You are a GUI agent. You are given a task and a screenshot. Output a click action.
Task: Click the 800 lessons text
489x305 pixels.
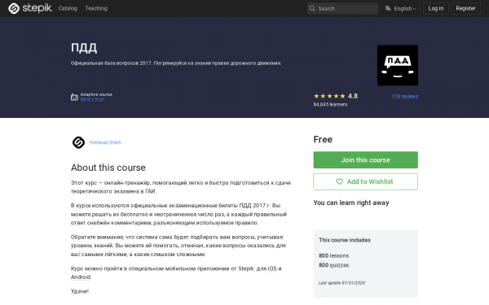[333, 256]
